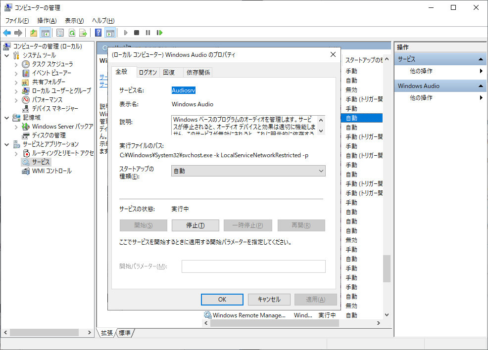Expand the パフォーマンス tree node
488x350 pixels.
pos(16,100)
